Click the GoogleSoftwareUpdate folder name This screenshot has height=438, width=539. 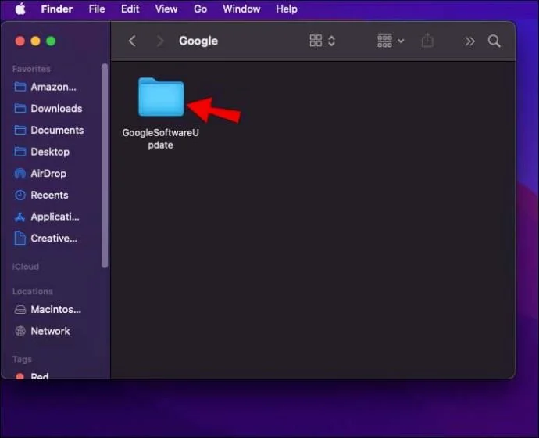point(161,138)
